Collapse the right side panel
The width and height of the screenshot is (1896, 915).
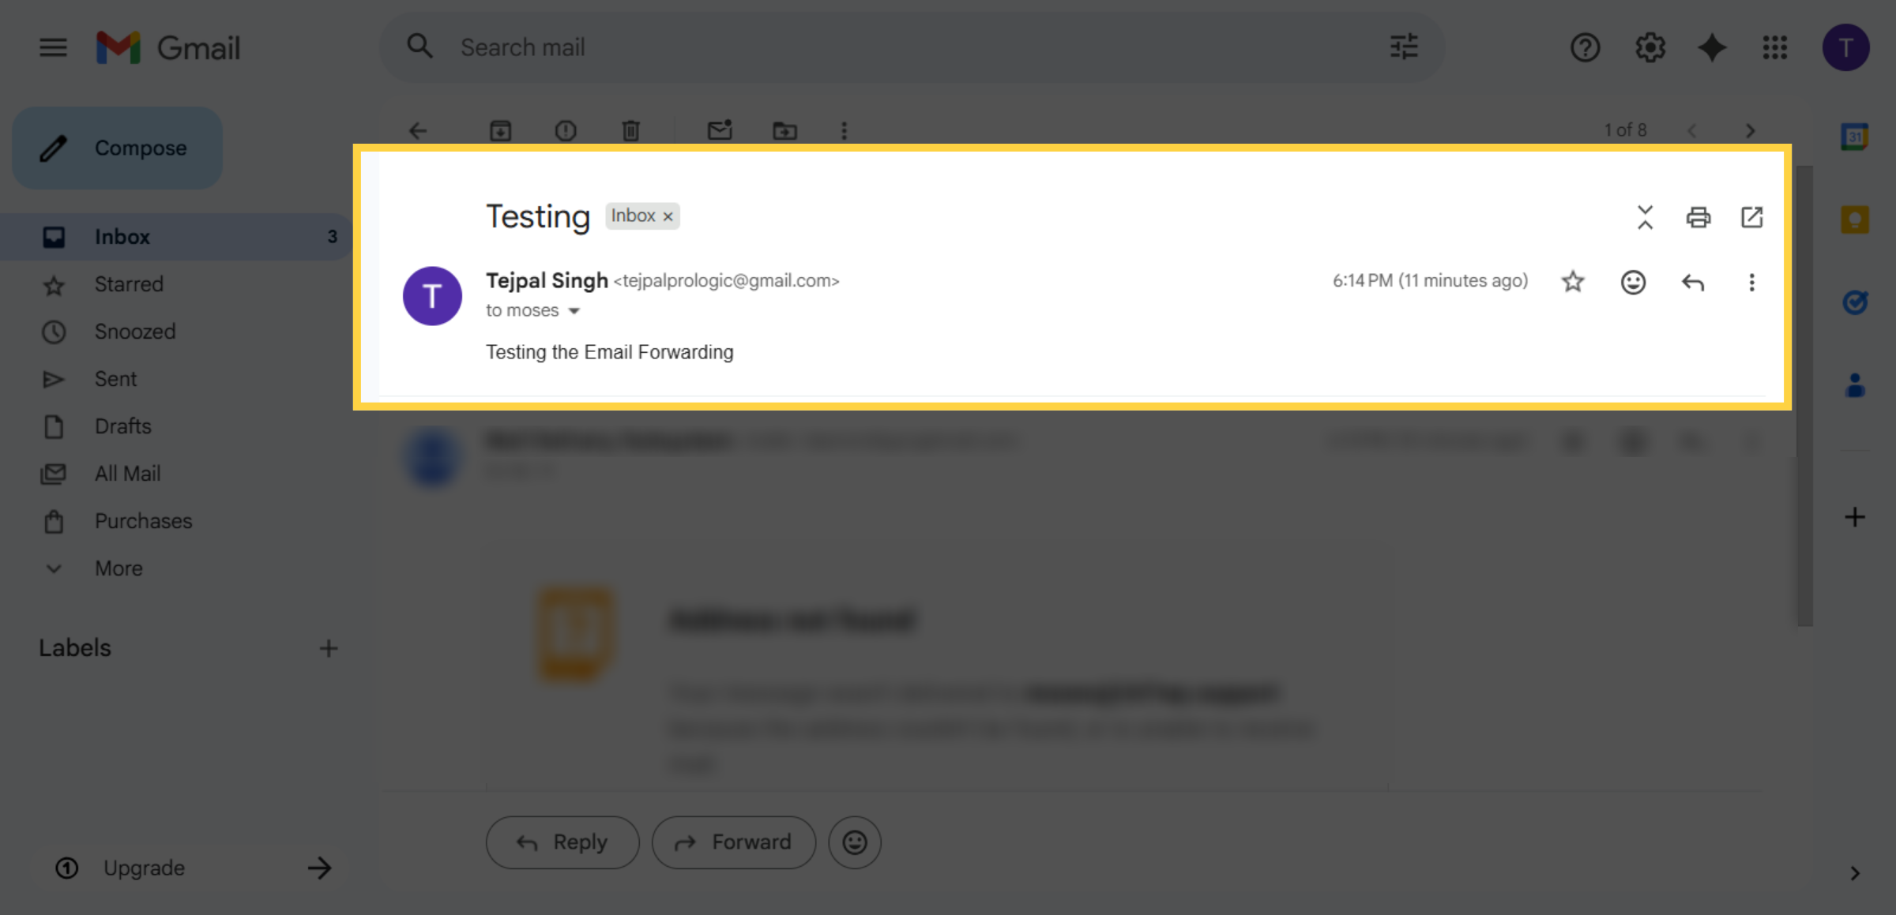coord(1854,873)
